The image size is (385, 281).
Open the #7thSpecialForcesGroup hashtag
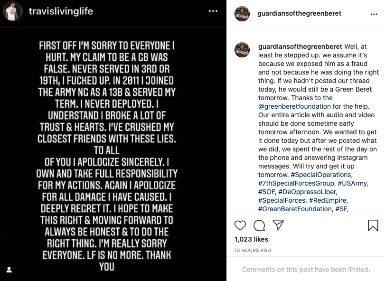pyautogui.click(x=296, y=183)
